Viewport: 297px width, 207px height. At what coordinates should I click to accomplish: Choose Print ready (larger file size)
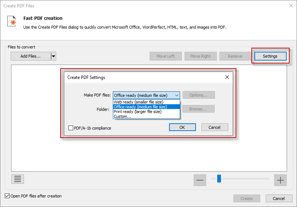pos(137,112)
